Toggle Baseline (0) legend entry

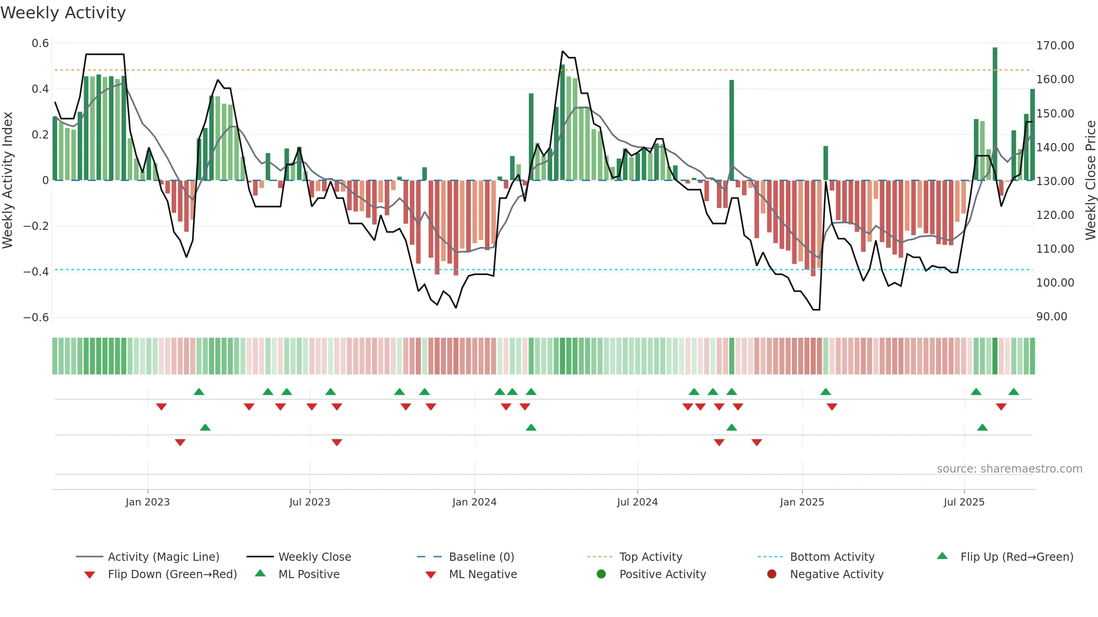click(466, 557)
